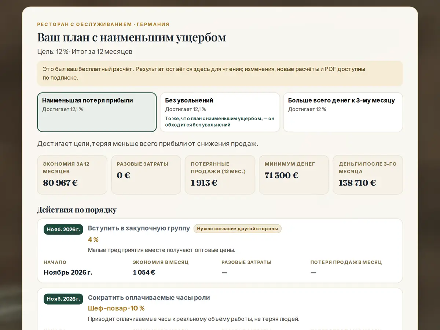The width and height of the screenshot is (440, 330).
Task: Click the "Шеф-повар · 10 %" detail
Action: point(116,308)
